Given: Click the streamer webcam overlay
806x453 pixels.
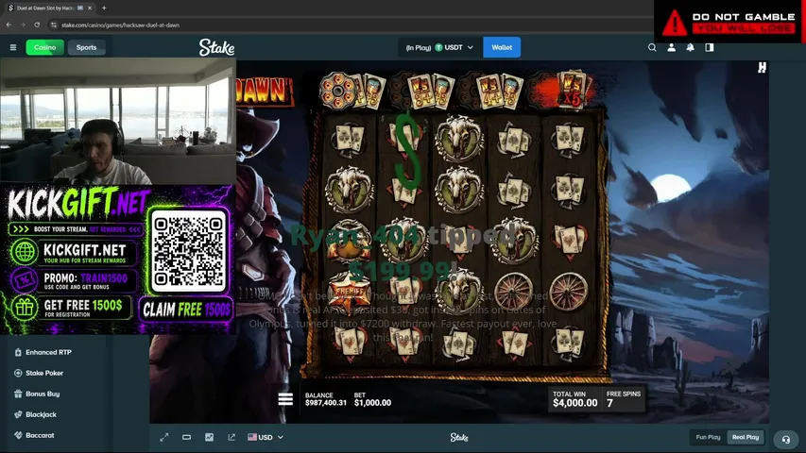Looking at the screenshot, I should [x=118, y=121].
